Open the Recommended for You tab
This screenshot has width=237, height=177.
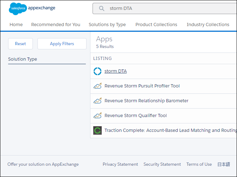pos(55,24)
